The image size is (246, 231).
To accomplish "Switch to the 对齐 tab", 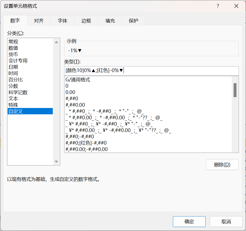I will (x=39, y=20).
